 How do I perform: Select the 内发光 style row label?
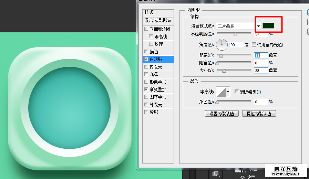156,67
